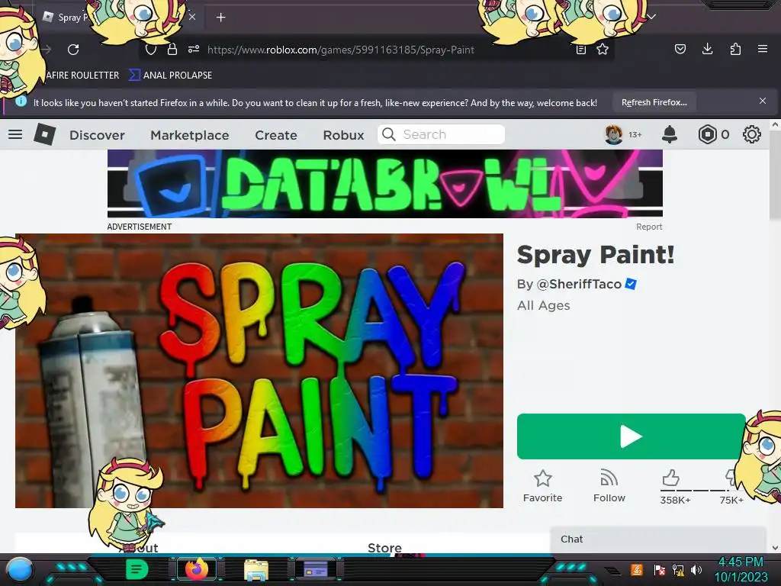Screen dimensions: 781x586
Task: Open Roblox hamburger navigation menu
Action: click(15, 134)
